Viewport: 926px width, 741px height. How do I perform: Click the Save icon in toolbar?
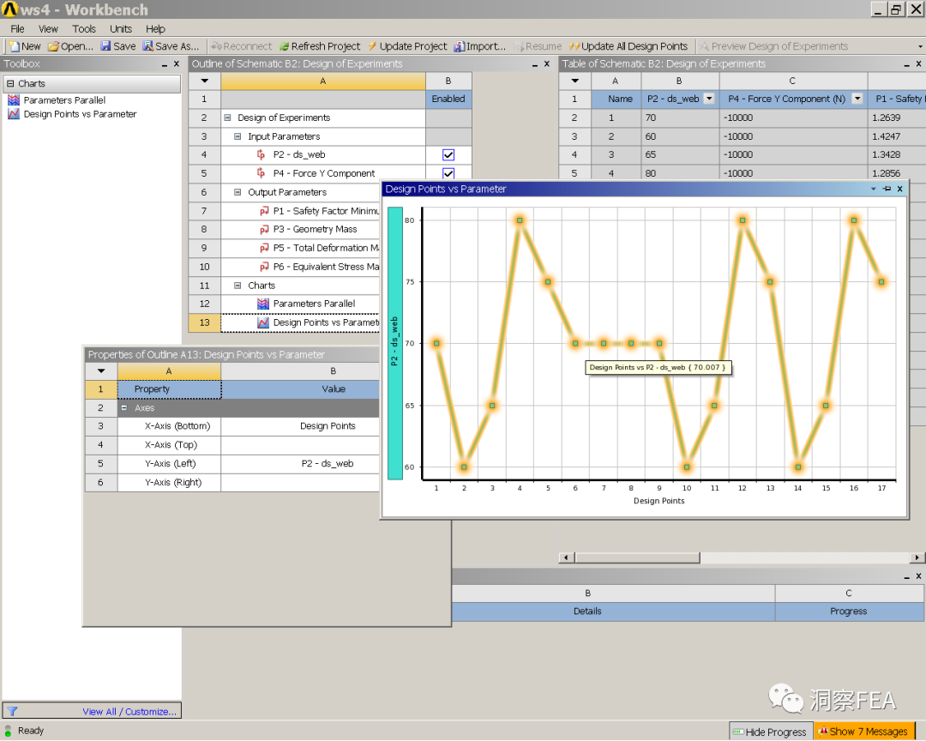[x=105, y=46]
